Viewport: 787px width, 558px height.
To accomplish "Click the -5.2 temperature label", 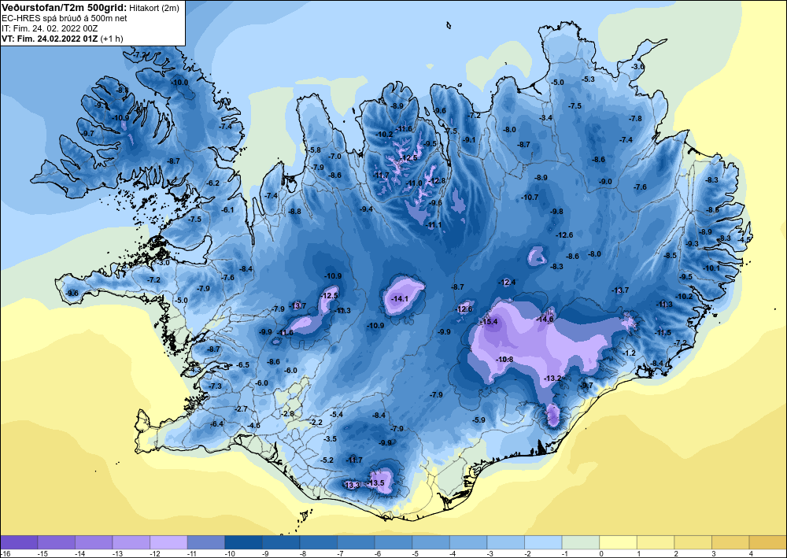I will [x=327, y=460].
